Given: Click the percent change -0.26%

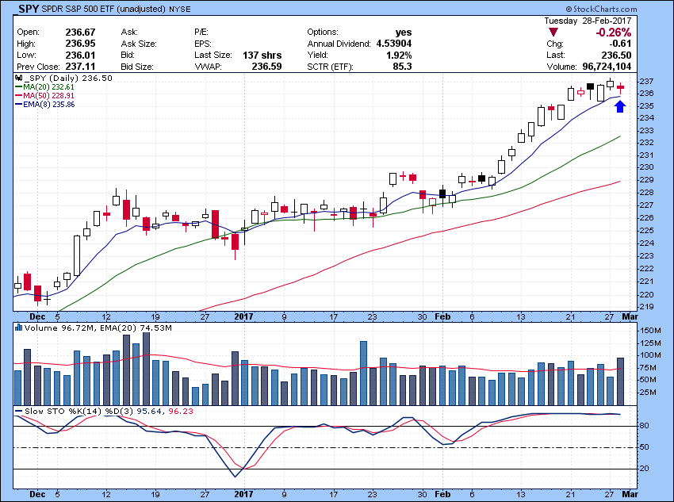Looking at the screenshot, I should 614,33.
